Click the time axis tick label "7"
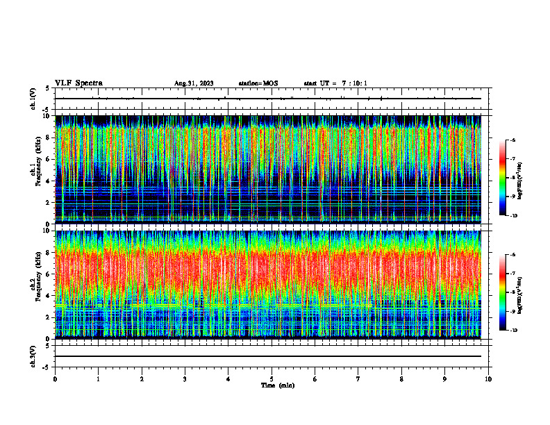The width and height of the screenshot is (550, 425). 358,379
